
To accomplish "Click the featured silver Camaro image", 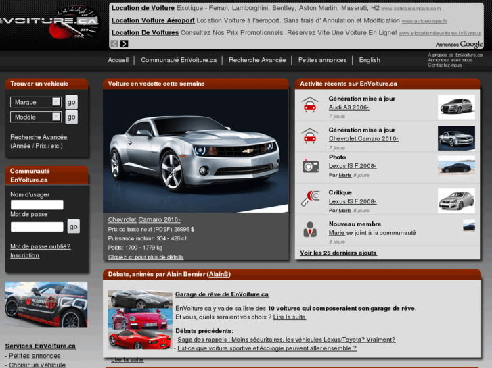I will coord(196,151).
